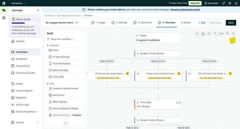Collapse the Journeys sidebar
Image resolution: width=240 pixels, height=129 pixels.
point(38,10)
